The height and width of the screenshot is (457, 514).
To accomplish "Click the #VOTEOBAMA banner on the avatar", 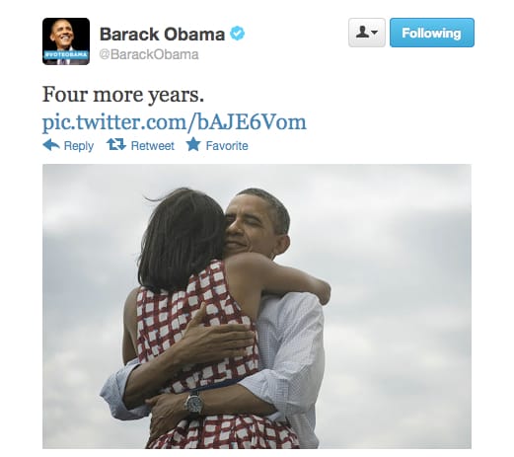I will point(66,54).
